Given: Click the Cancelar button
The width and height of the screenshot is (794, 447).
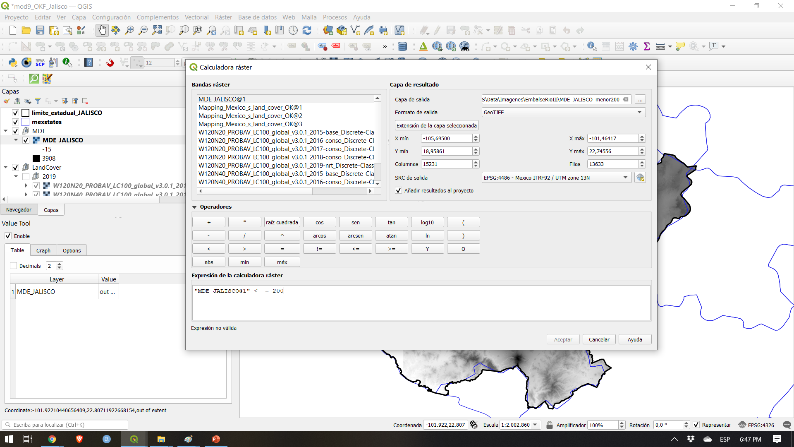Looking at the screenshot, I should pyautogui.click(x=599, y=339).
